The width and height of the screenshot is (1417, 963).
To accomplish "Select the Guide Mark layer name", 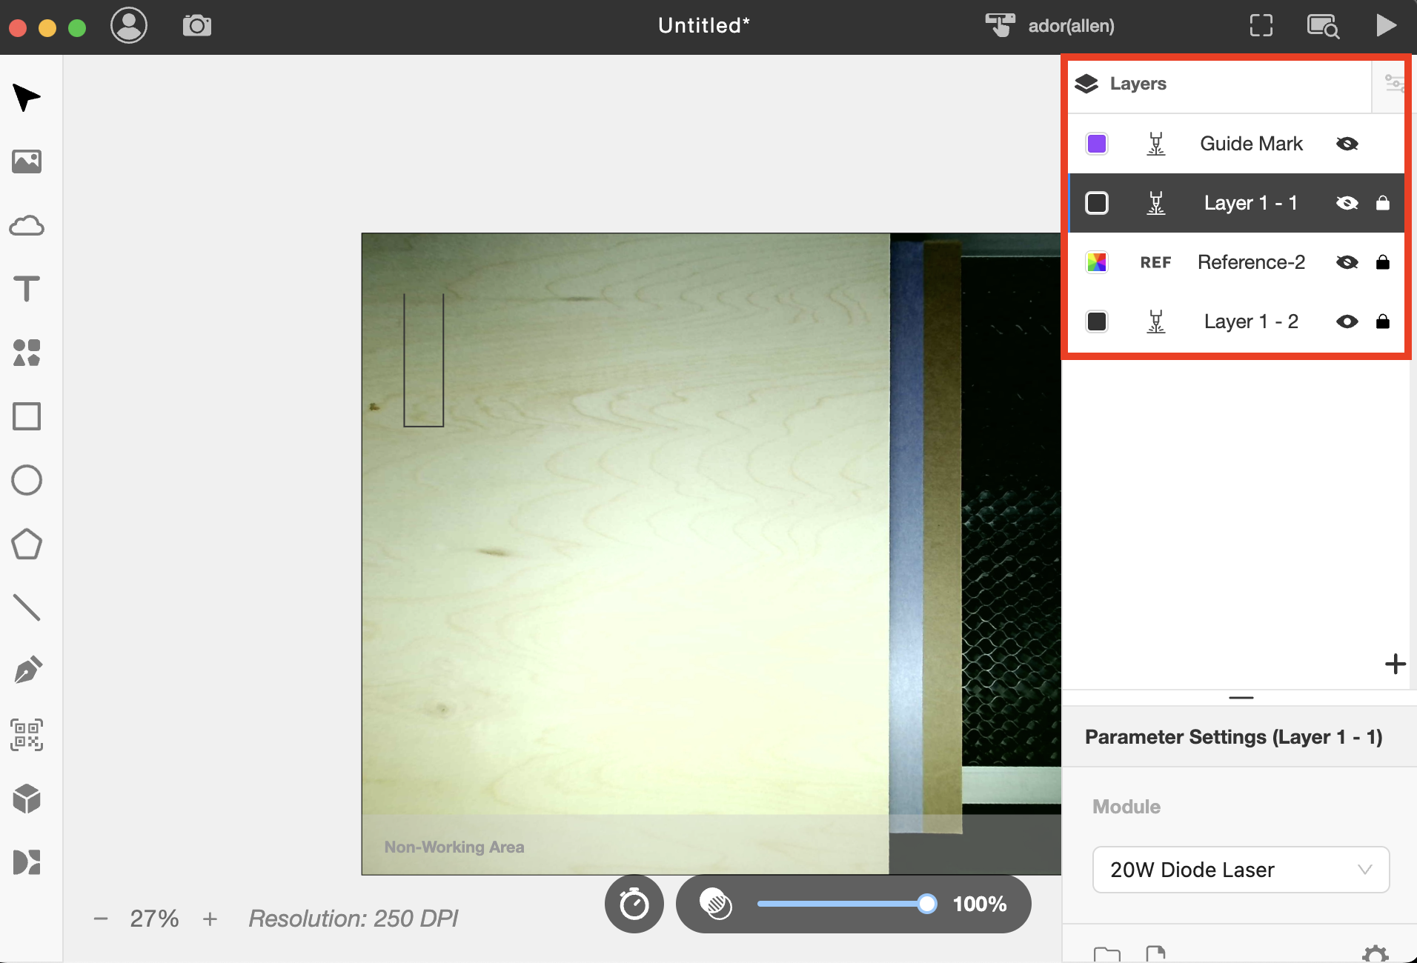I will click(1251, 144).
